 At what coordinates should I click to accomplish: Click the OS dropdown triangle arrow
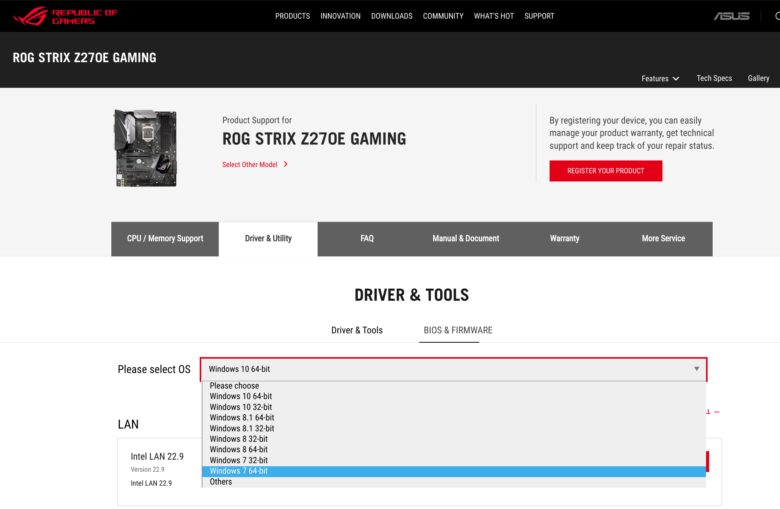point(696,369)
